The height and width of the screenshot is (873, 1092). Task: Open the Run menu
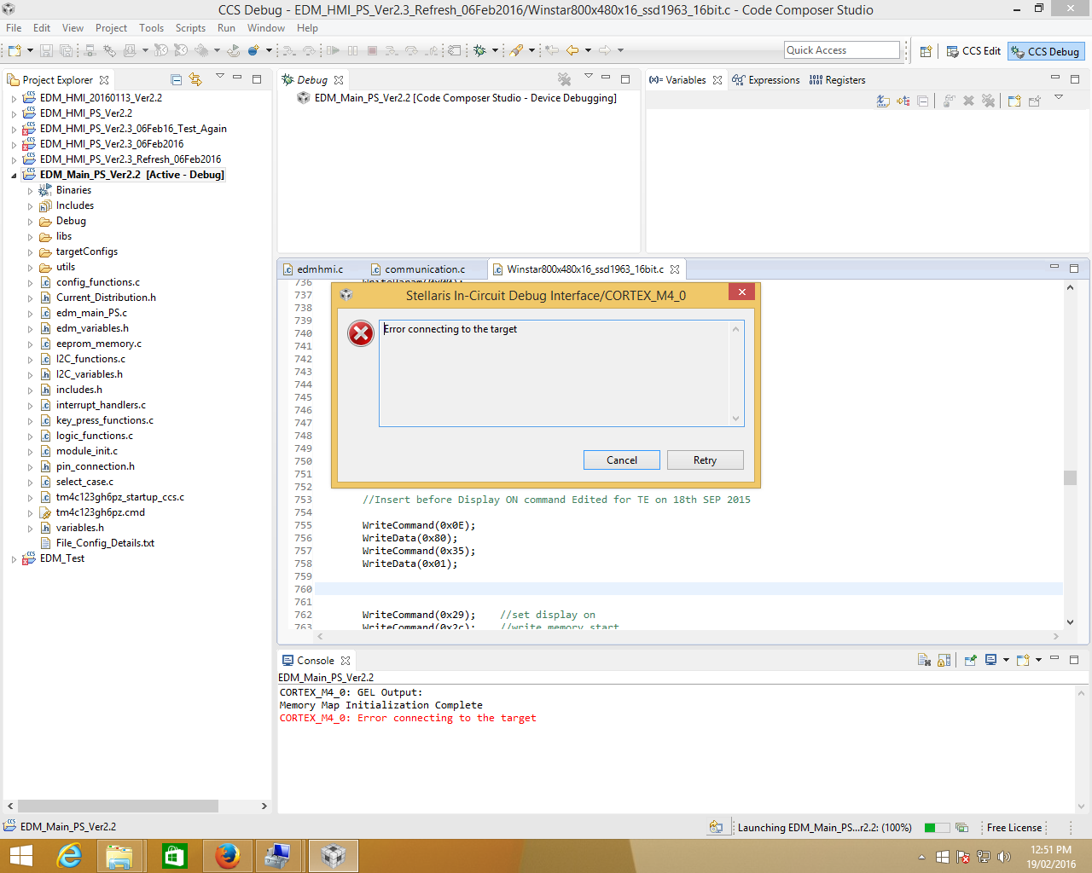[226, 28]
